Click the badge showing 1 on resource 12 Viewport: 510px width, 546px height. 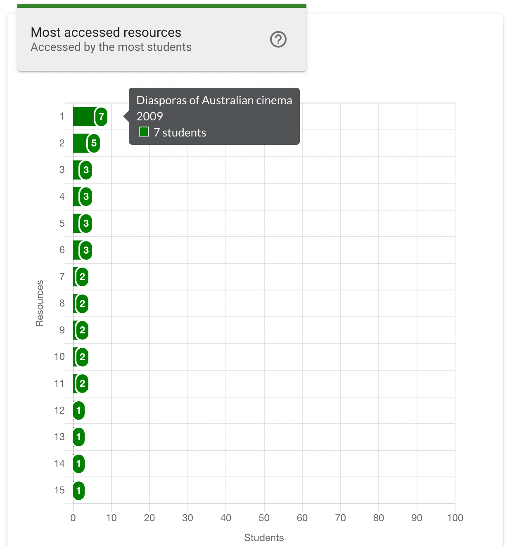click(x=78, y=410)
